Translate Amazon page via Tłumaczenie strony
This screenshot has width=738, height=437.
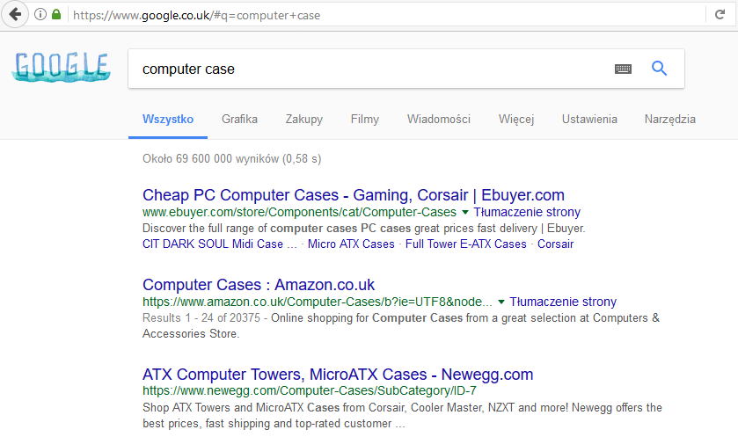pos(563,302)
